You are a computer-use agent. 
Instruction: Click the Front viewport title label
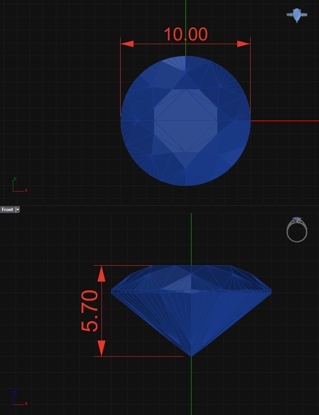(7, 210)
